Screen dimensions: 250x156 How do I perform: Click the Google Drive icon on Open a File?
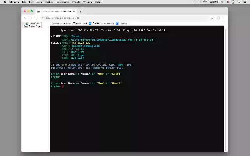click(27, 23)
